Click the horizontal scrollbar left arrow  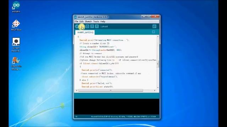click(x=77, y=90)
